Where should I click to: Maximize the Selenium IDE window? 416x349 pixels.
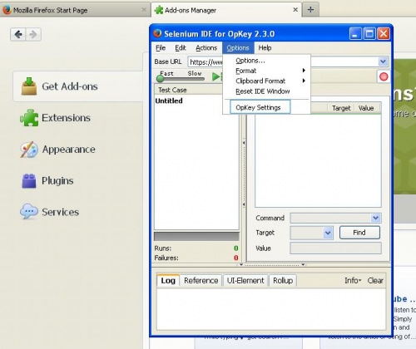click(369, 34)
